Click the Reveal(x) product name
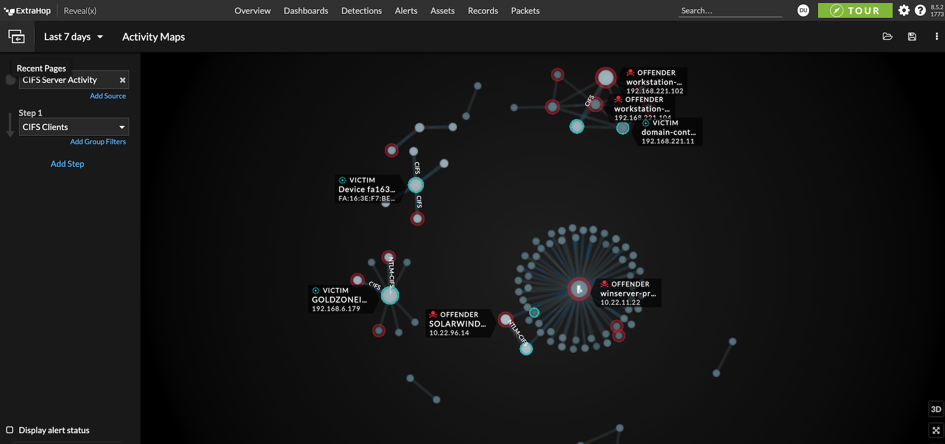This screenshot has width=945, height=444. pyautogui.click(x=80, y=11)
